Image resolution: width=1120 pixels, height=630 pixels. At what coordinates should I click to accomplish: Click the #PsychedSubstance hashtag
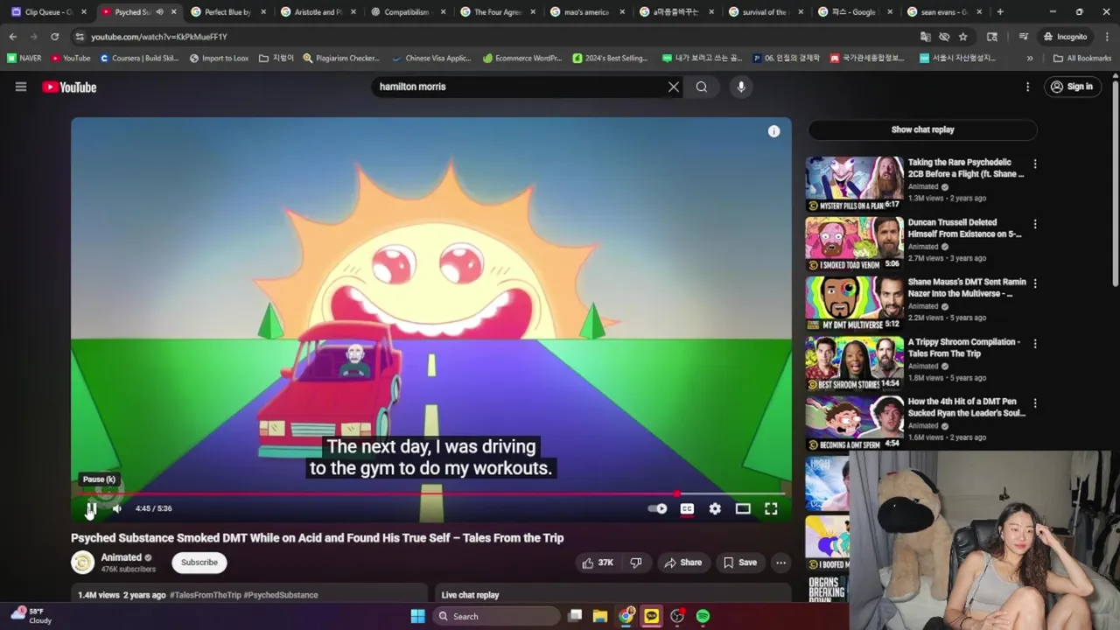tap(281, 595)
